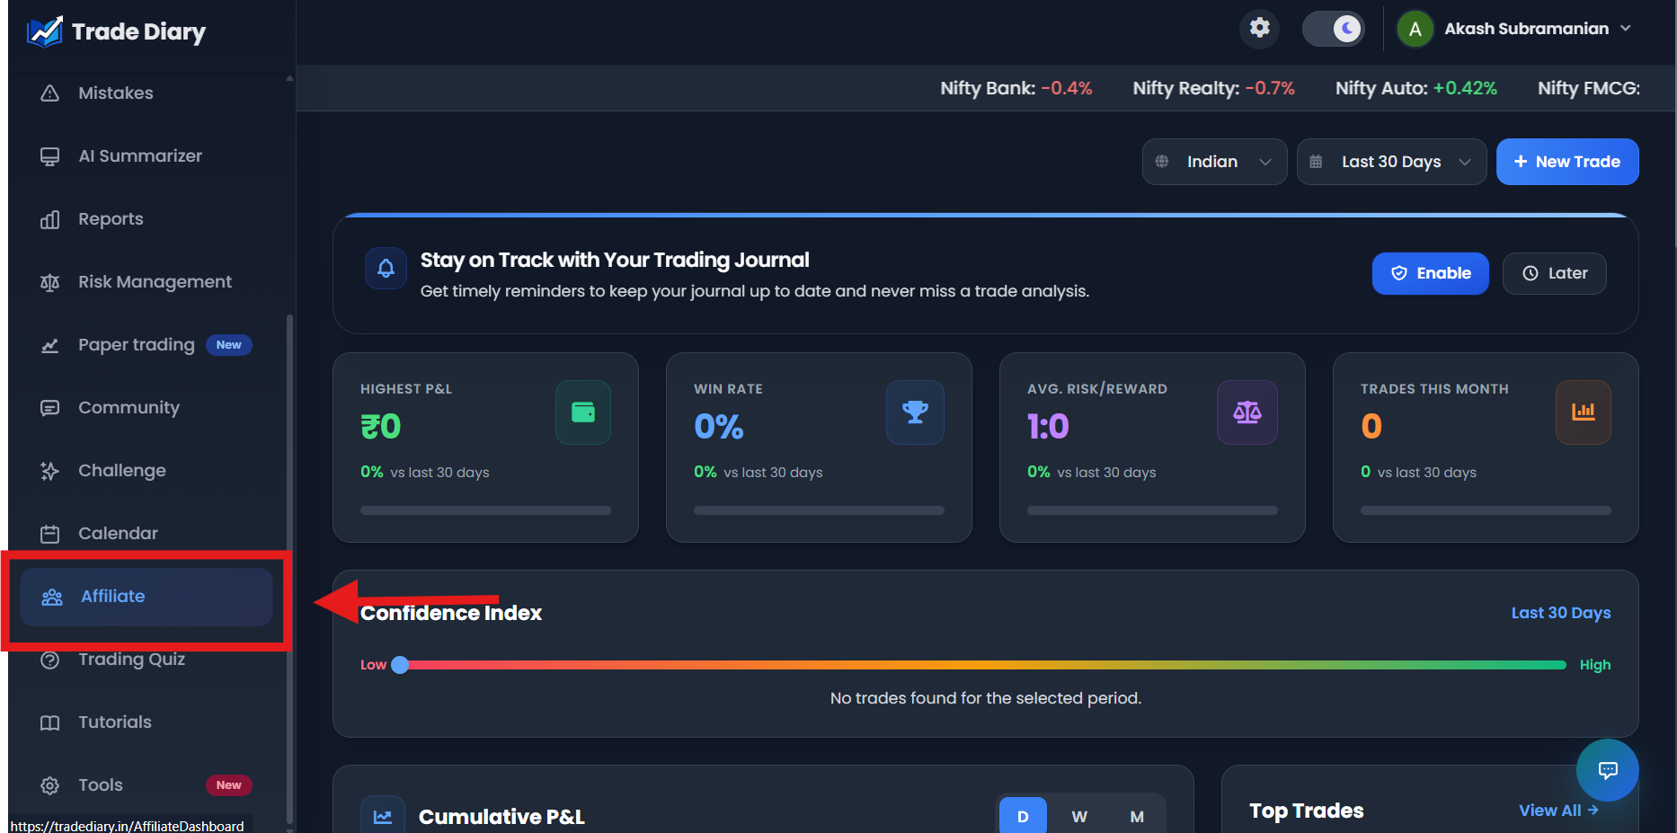
Task: Click the trophy icon on Win Rate card
Action: point(915,412)
